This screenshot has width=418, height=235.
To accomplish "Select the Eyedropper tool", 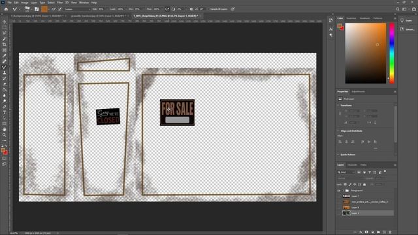I will (5, 55).
